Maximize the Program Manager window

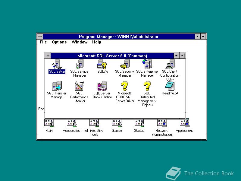203,37
